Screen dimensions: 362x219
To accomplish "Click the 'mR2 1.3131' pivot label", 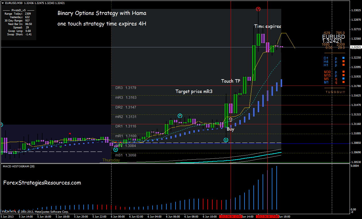I will (x=126, y=117).
